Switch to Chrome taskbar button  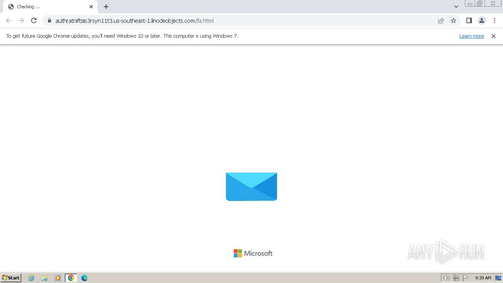71,278
